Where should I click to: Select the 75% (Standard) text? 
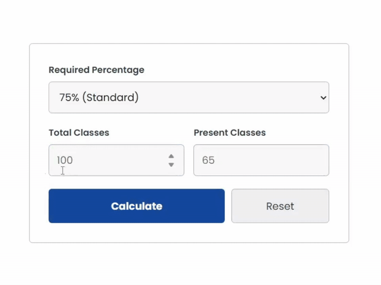point(99,97)
